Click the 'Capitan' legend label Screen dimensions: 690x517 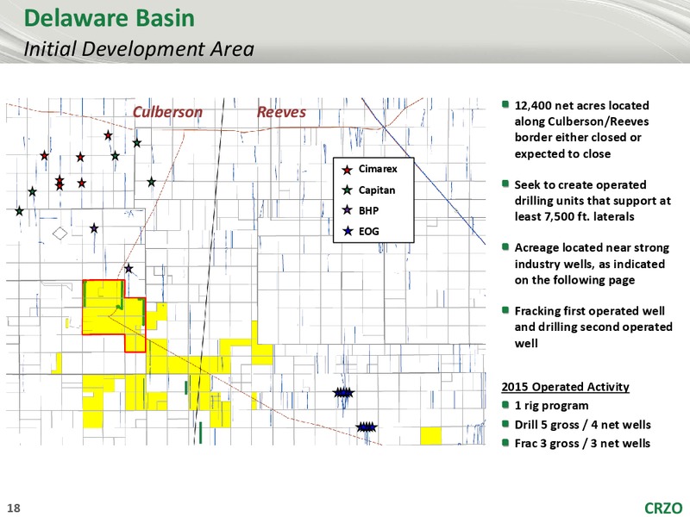[x=377, y=190]
